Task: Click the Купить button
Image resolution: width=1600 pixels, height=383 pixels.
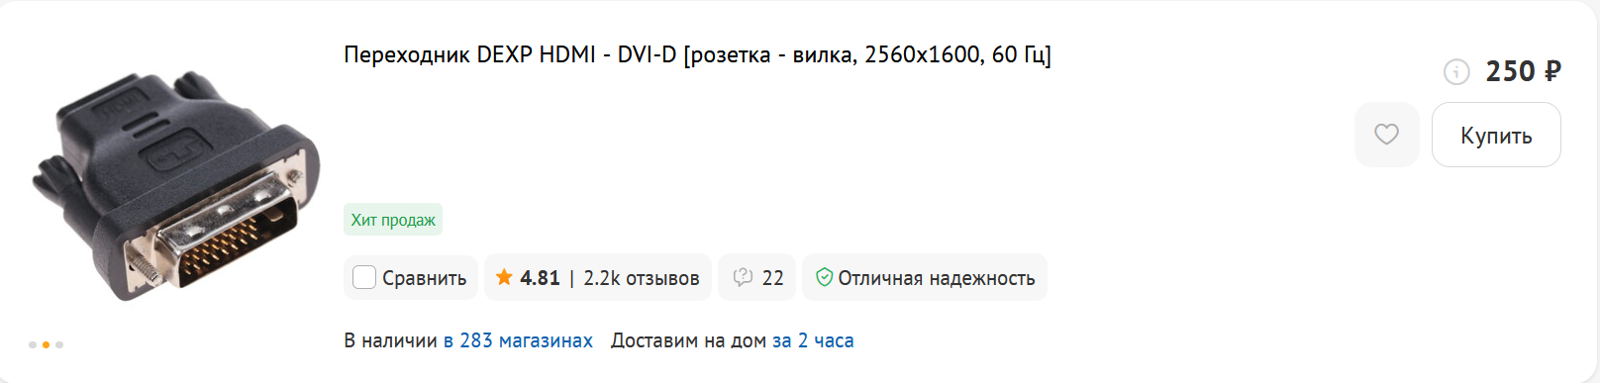Action: (x=1496, y=135)
